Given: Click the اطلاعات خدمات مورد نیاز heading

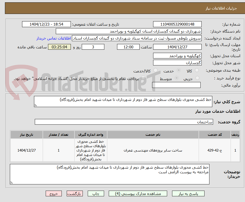Looking at the screenshot, I should tap(218, 111).
